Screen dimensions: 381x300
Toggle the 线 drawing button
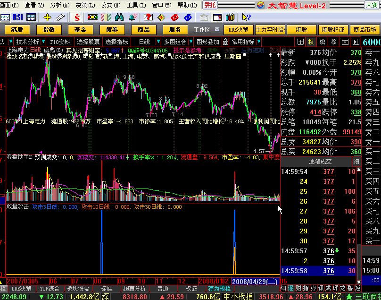[x=322, y=42]
